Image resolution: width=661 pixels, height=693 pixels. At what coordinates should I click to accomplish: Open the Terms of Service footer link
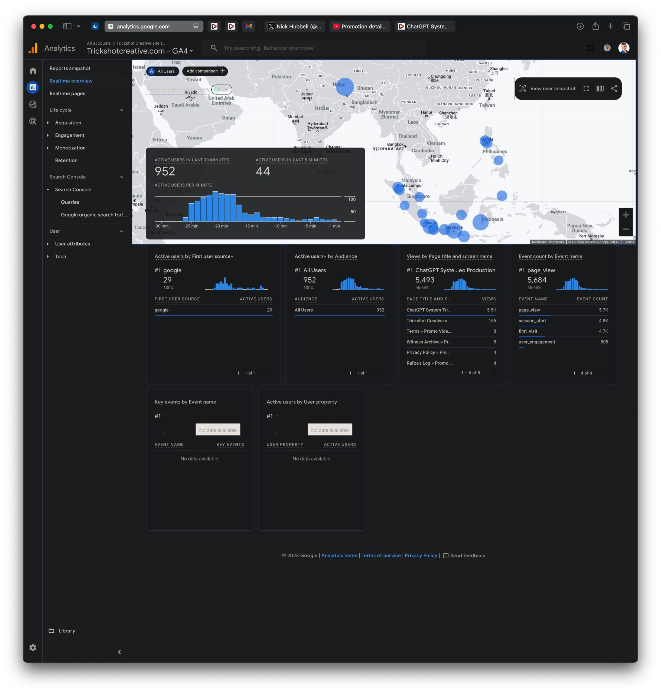click(381, 555)
